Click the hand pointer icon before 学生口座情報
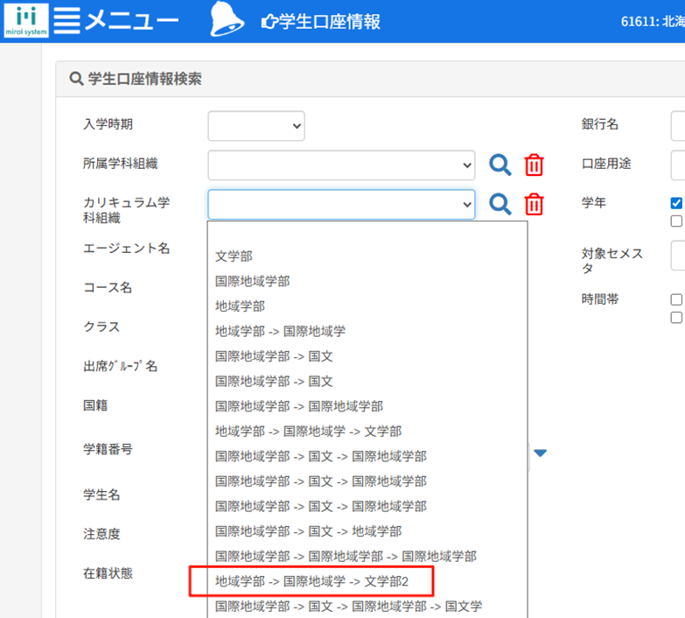 (269, 22)
